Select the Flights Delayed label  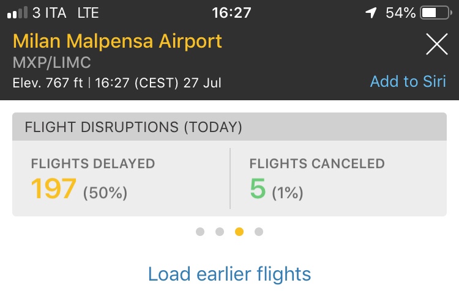(x=93, y=163)
